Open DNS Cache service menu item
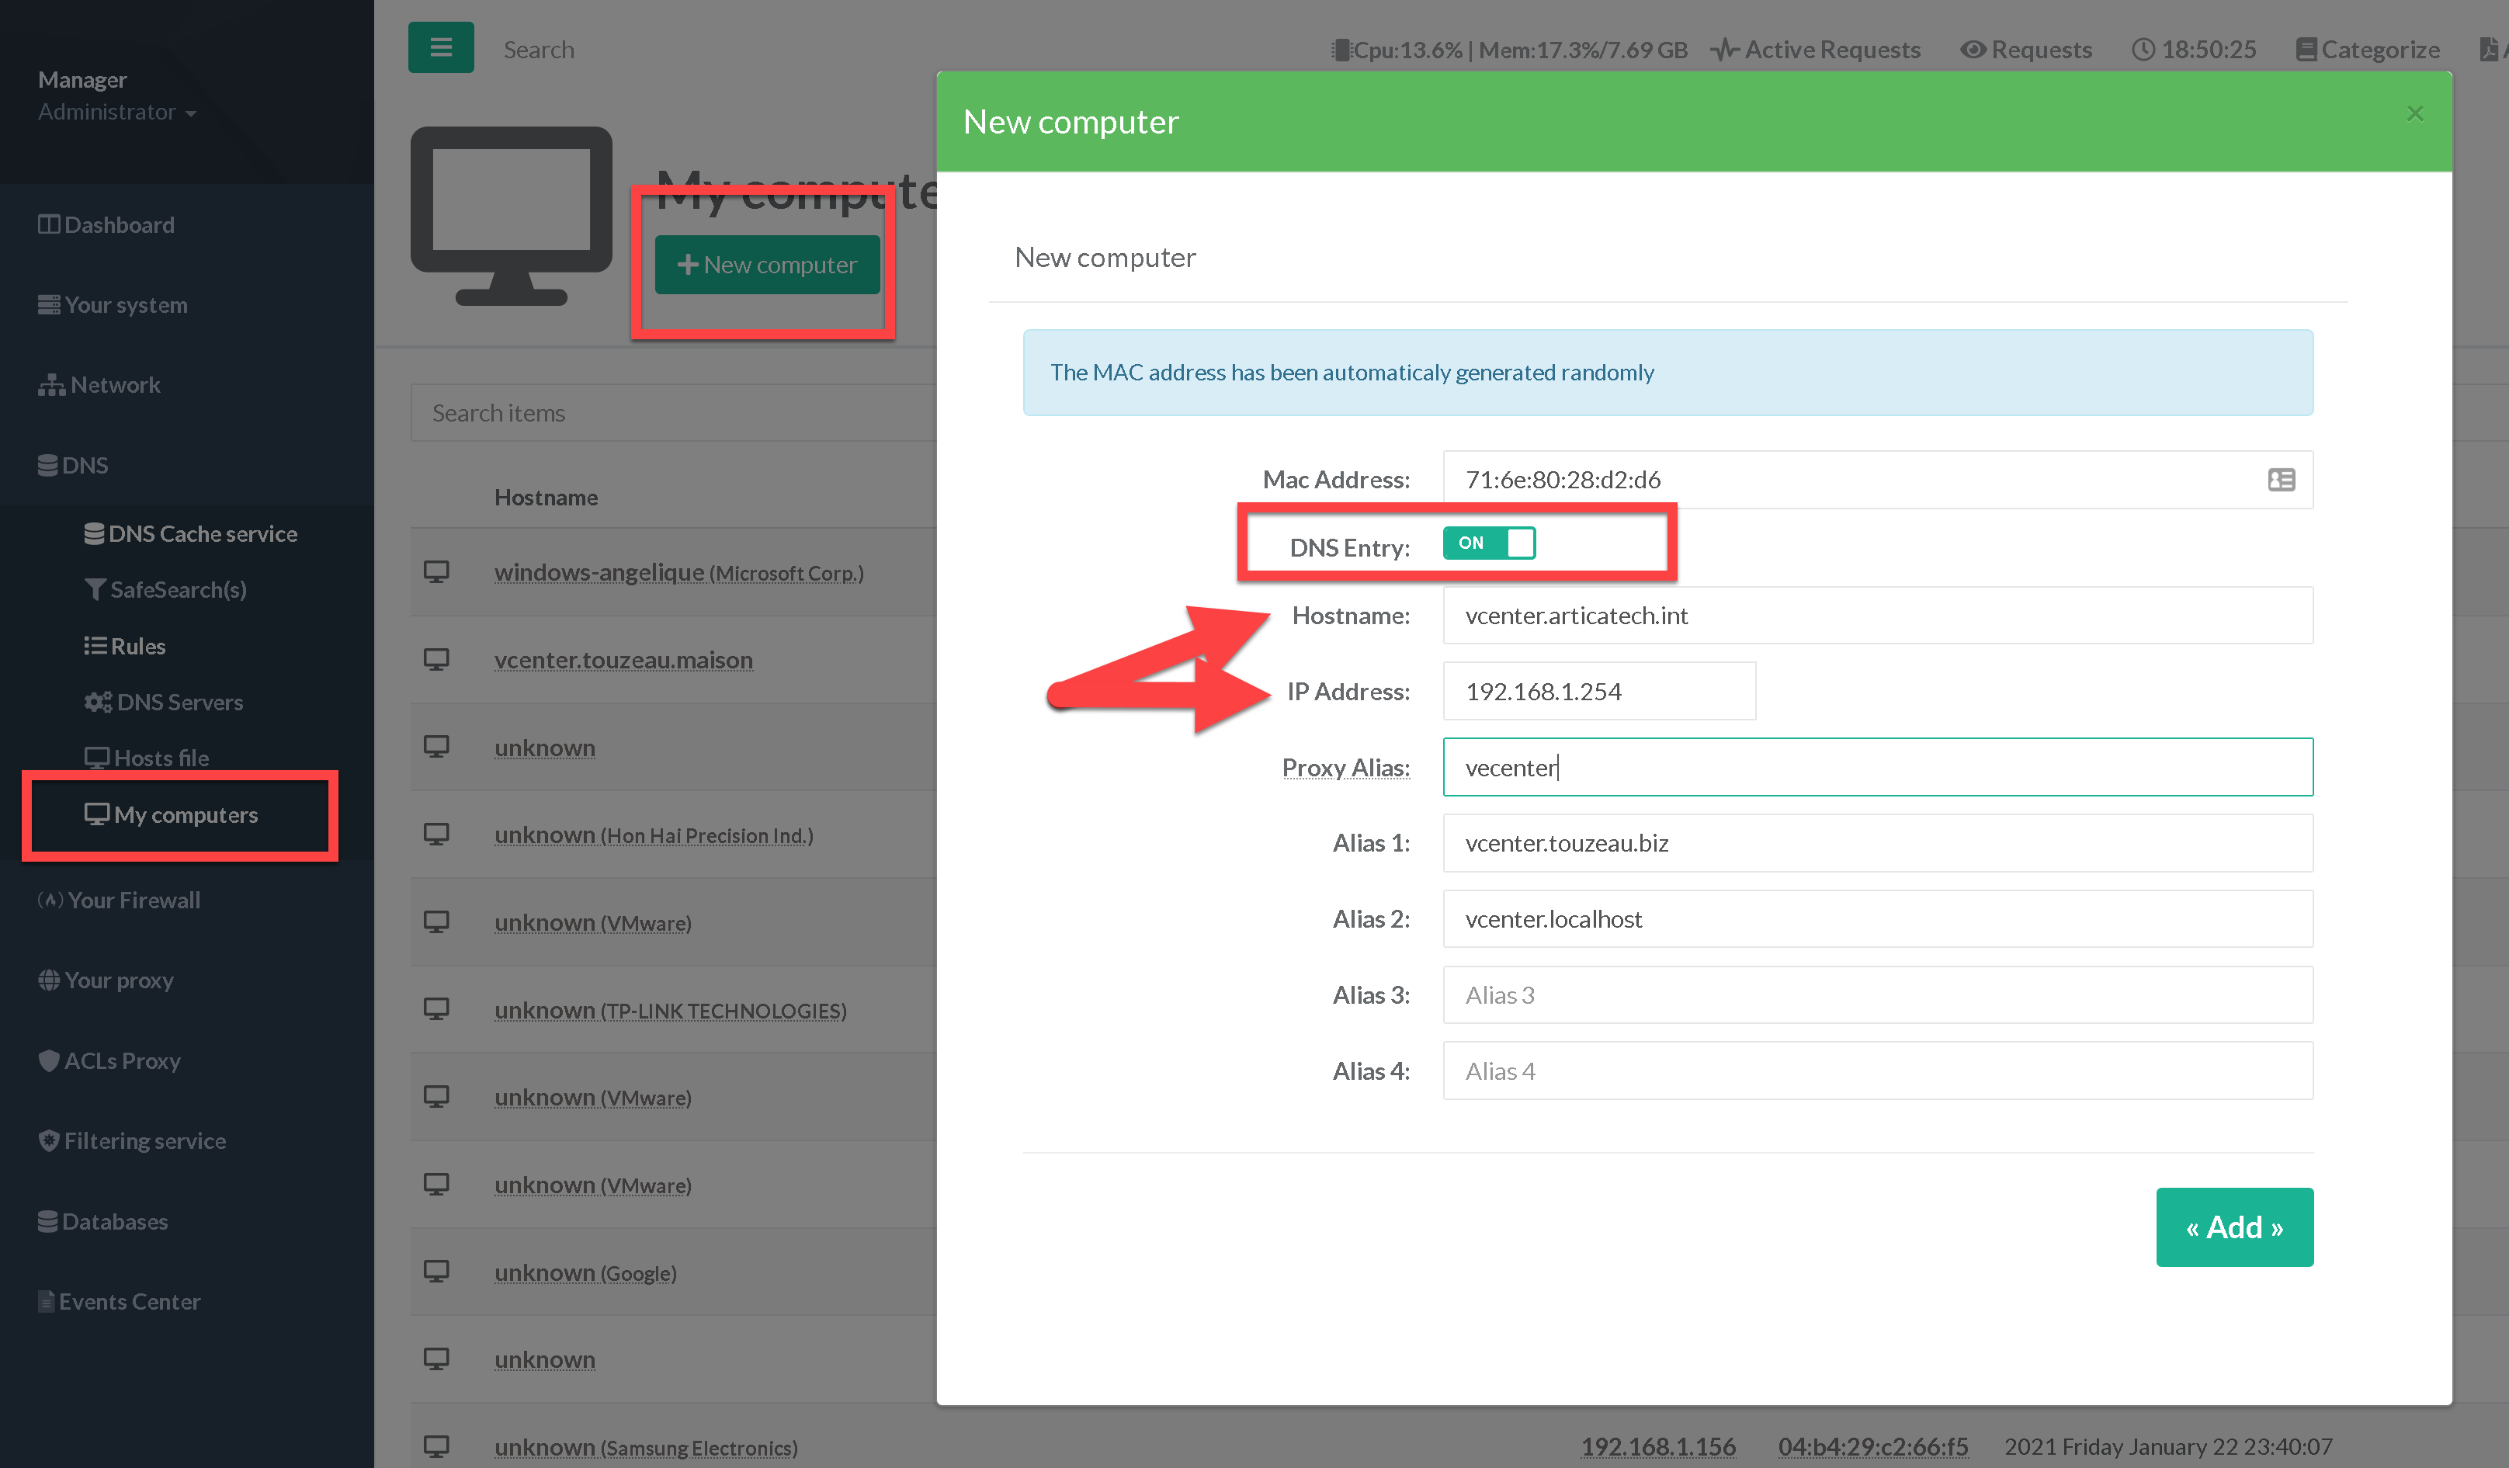 point(191,534)
